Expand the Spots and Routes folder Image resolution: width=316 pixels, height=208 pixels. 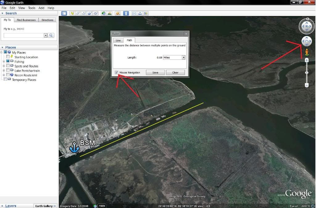point(4,66)
